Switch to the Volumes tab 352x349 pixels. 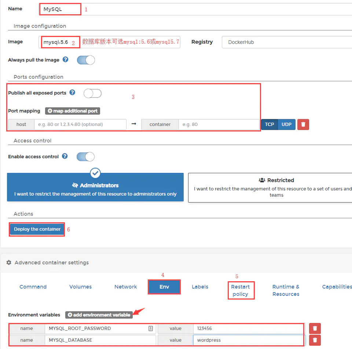click(x=80, y=287)
